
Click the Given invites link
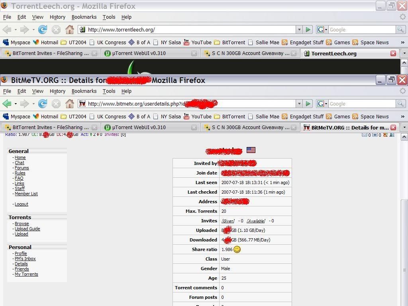point(228,221)
